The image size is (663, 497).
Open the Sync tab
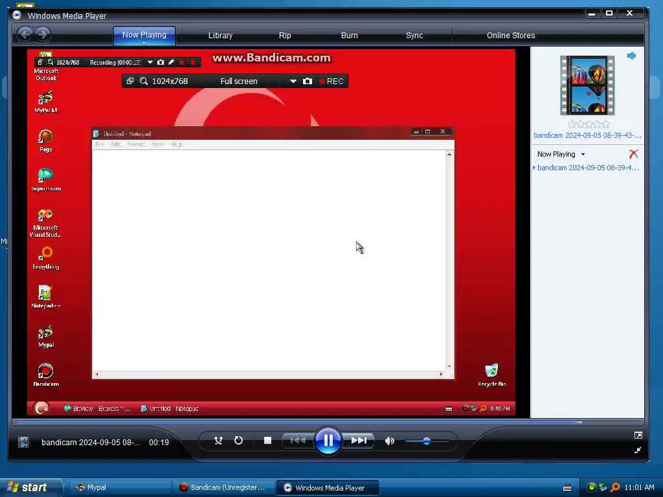tap(414, 36)
